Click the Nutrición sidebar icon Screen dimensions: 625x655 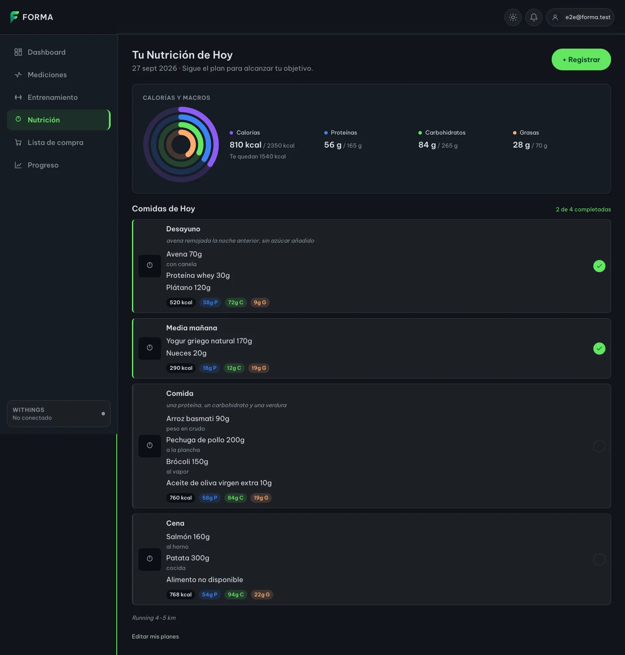pyautogui.click(x=18, y=119)
